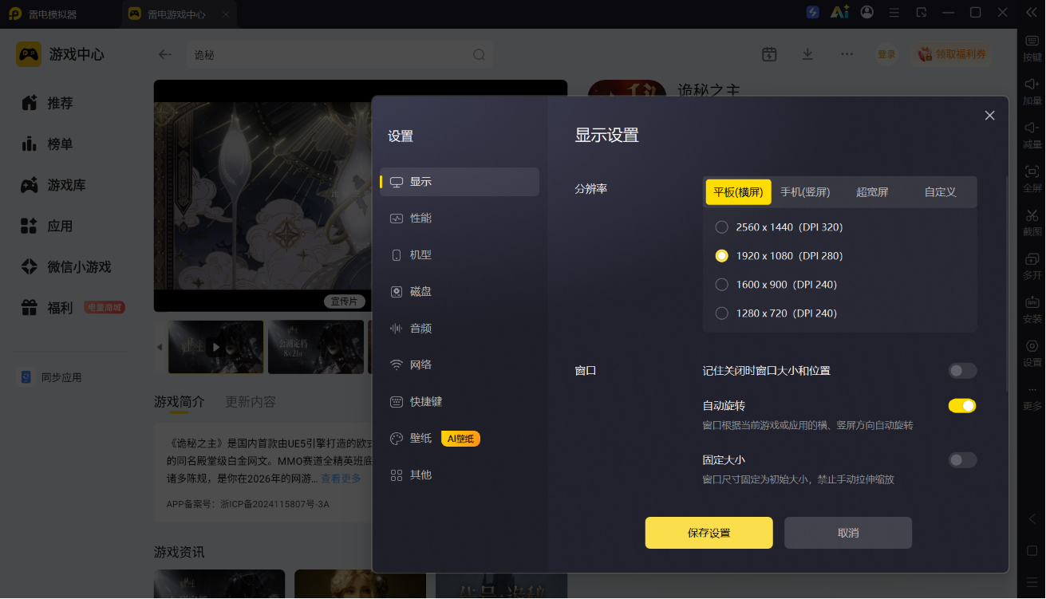The image size is (1046, 599).
Task: Click the Android home square in right sidebar
Action: coord(1032,550)
